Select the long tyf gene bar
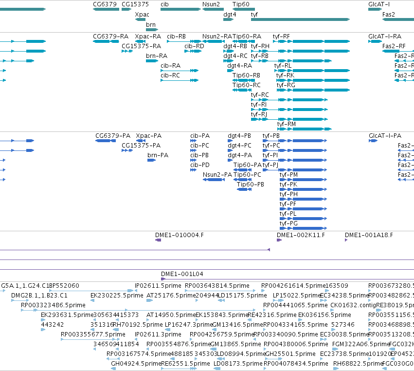414x371 pixels. [x=300, y=19]
